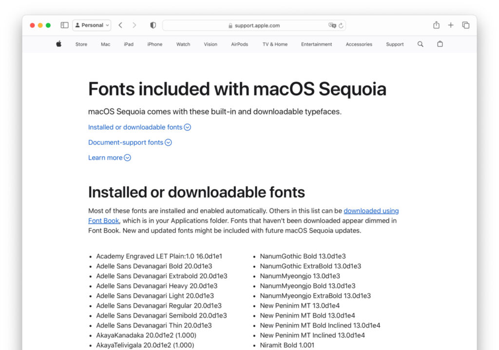
Task: Click the Search icon in the Apple navigation
Action: (x=420, y=44)
